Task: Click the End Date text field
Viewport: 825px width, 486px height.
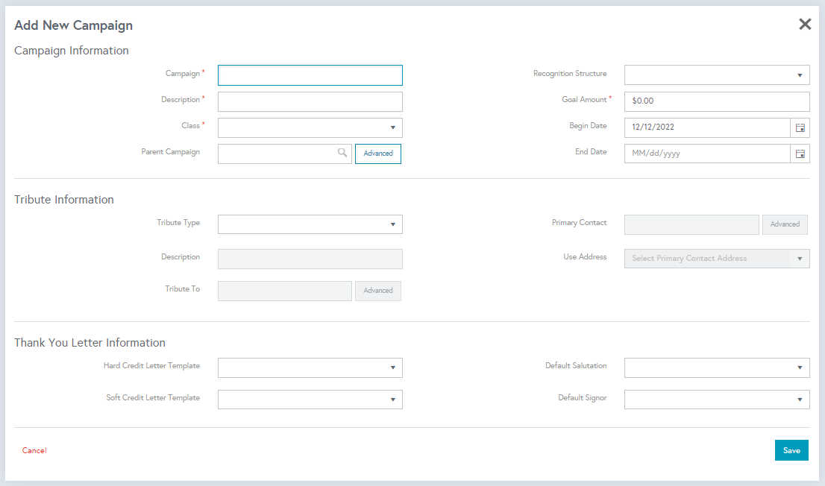Action: [707, 154]
